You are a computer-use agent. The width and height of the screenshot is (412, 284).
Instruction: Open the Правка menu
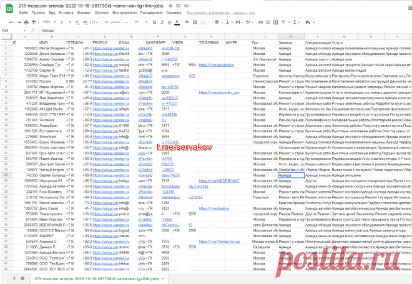click(x=38, y=12)
